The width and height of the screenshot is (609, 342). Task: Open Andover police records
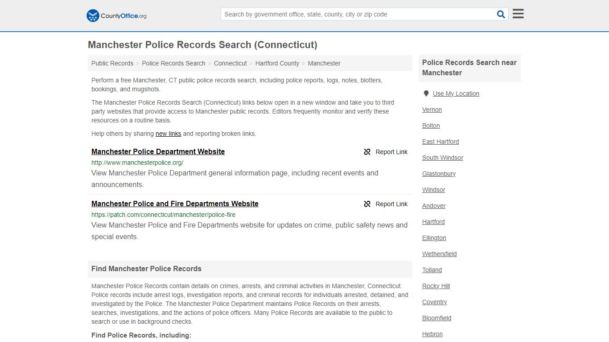tap(434, 206)
